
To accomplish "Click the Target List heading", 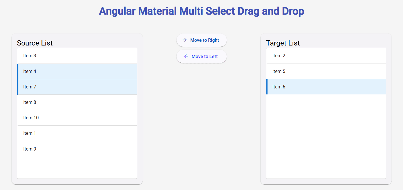I will (283, 43).
